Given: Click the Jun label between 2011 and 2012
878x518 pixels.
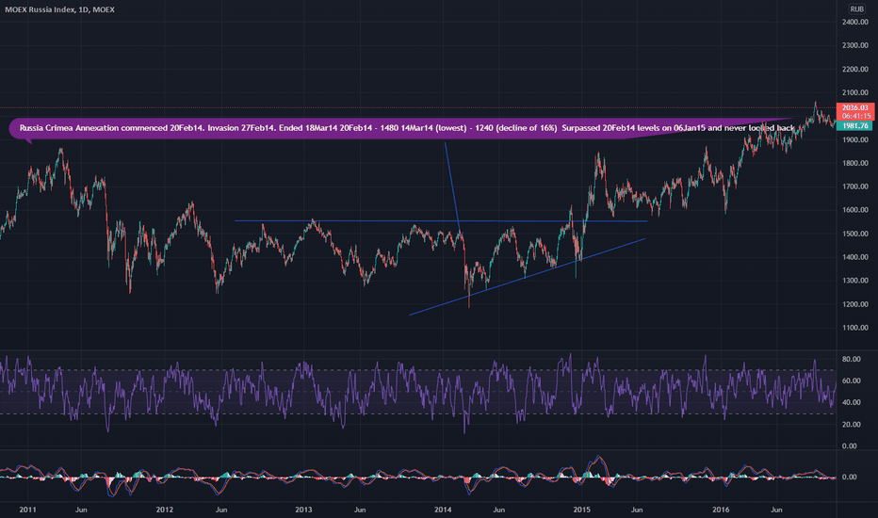Looking at the screenshot, I should [81, 510].
